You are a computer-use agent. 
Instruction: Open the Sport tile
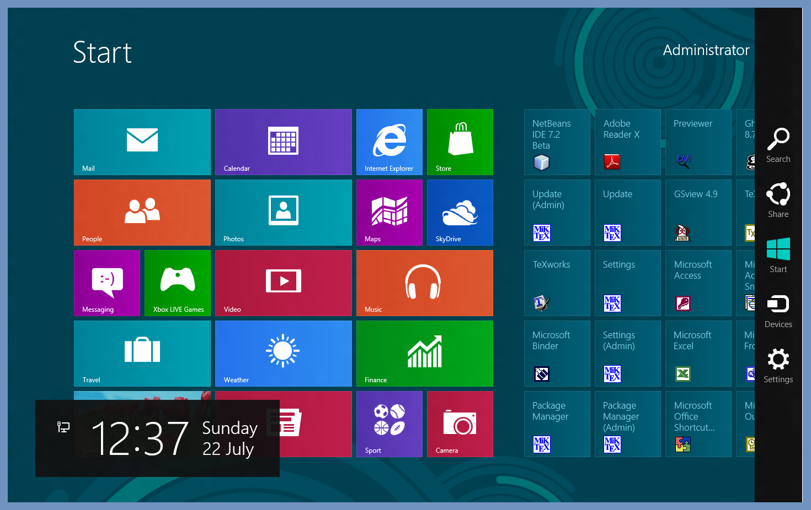pyautogui.click(x=390, y=424)
